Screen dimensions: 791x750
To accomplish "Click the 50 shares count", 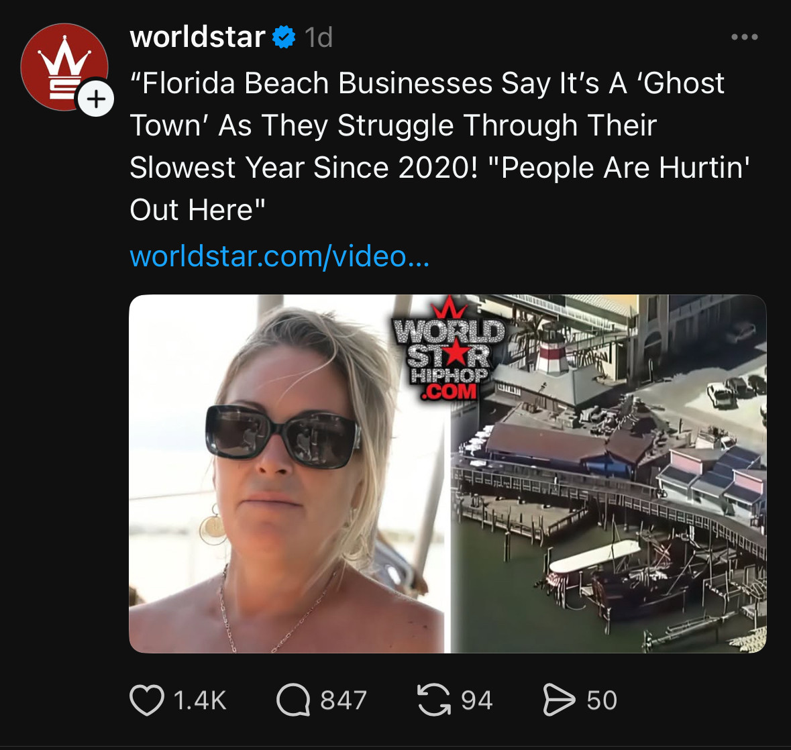I will 602,700.
